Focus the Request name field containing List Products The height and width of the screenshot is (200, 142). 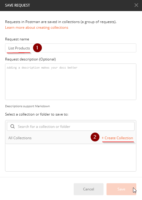point(71,48)
